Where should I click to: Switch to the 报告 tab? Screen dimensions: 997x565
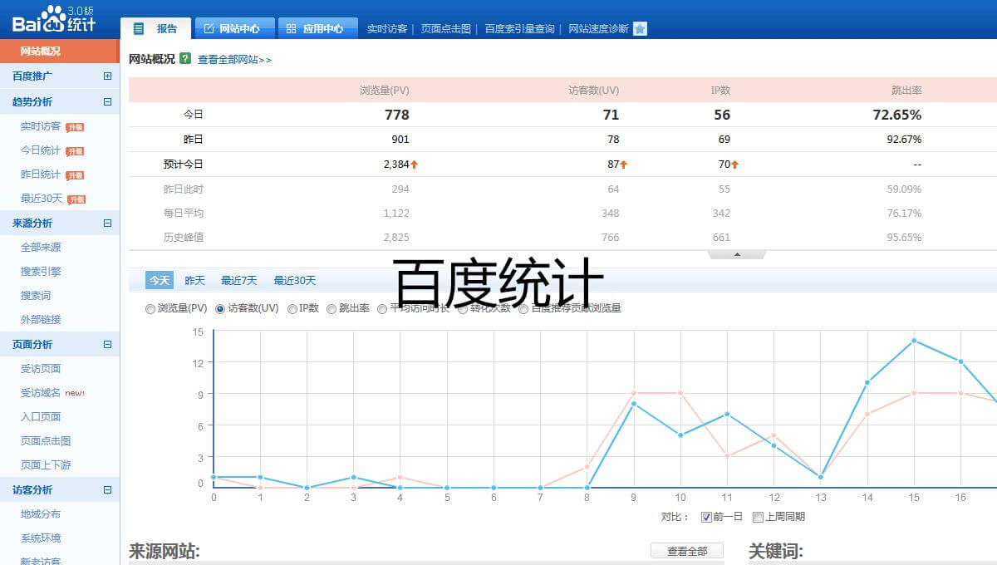[155, 28]
